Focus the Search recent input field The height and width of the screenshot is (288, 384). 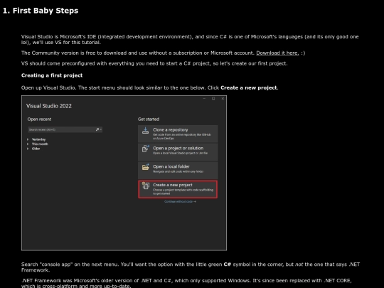[65, 129]
